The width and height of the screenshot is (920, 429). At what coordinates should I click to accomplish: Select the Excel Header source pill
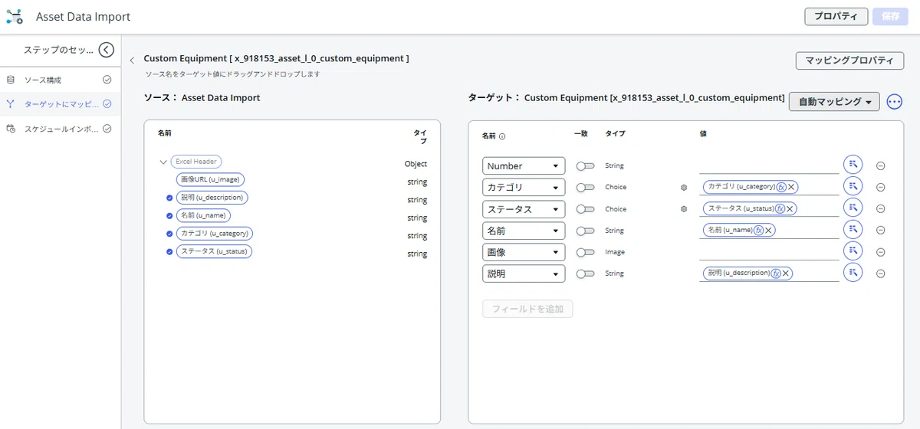pyautogui.click(x=196, y=162)
